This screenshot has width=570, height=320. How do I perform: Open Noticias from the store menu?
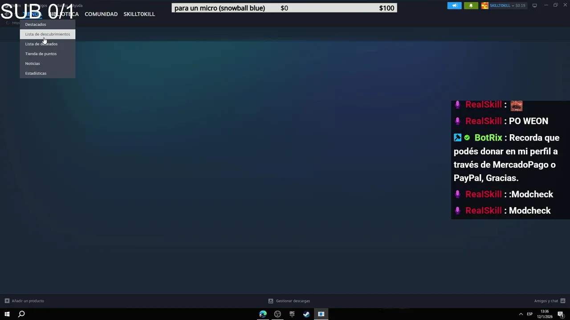47,64
